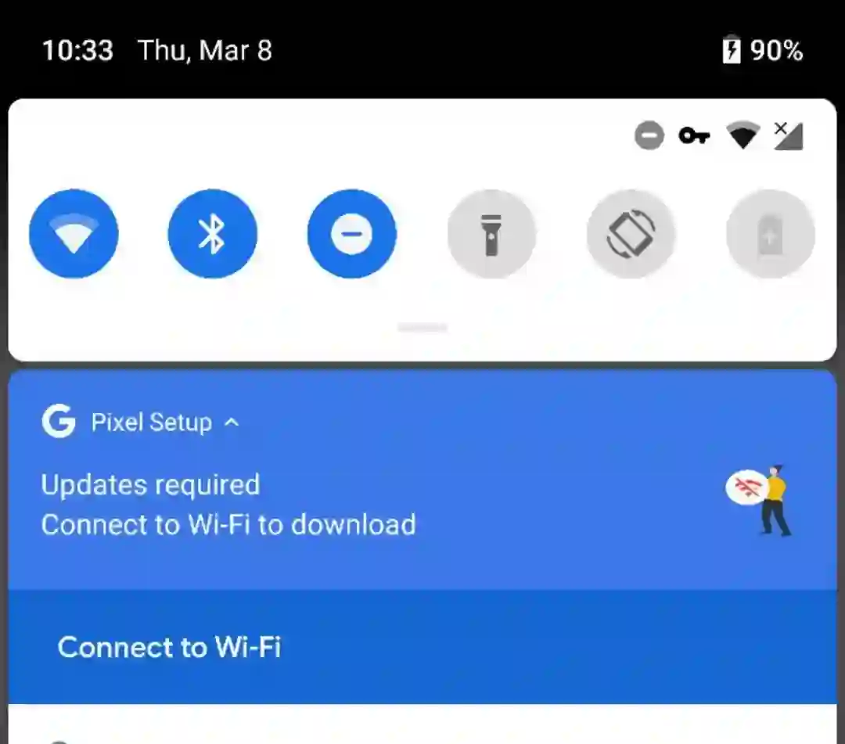Tap the Battery Saver tile

[x=770, y=234]
